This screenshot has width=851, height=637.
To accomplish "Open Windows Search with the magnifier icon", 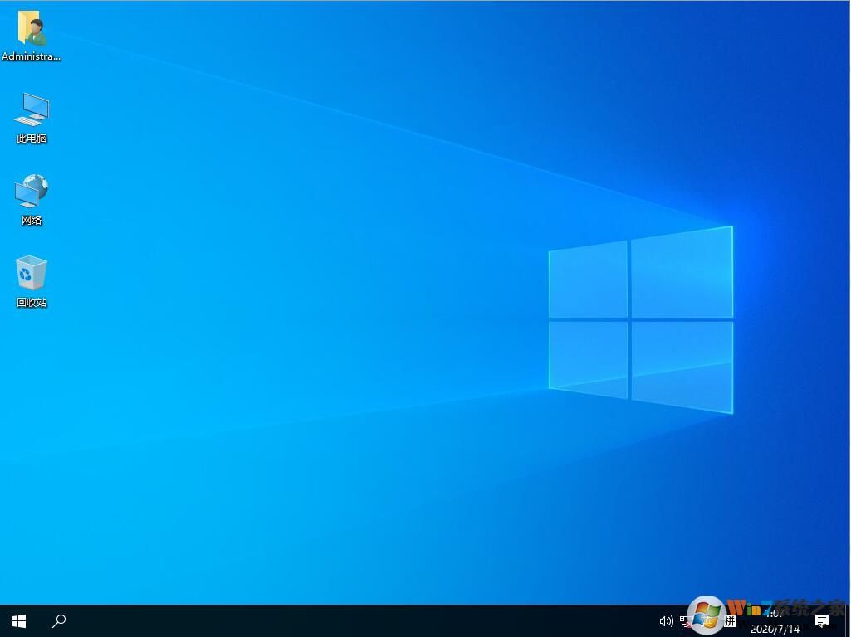I will (x=58, y=620).
